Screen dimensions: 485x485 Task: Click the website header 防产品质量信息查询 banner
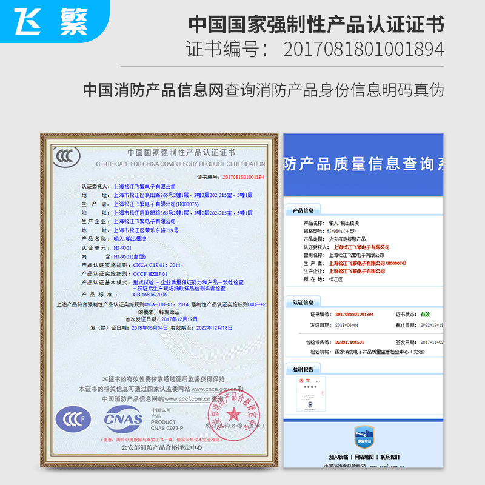click(363, 164)
